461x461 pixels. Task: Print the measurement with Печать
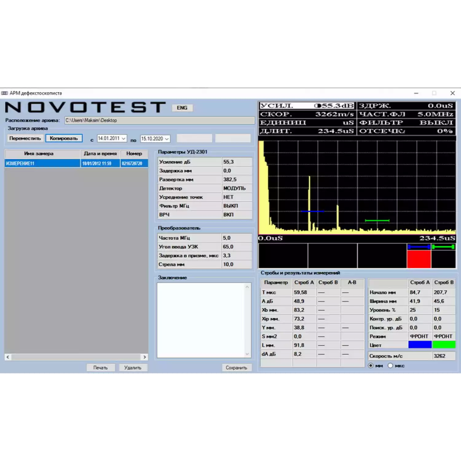coord(100,367)
